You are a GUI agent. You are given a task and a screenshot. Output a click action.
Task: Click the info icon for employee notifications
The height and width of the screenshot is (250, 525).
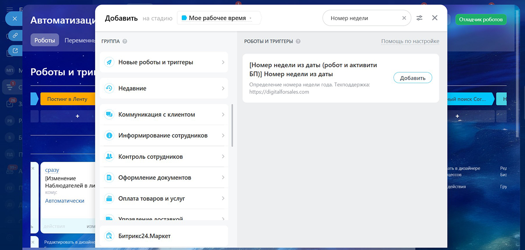click(109, 136)
